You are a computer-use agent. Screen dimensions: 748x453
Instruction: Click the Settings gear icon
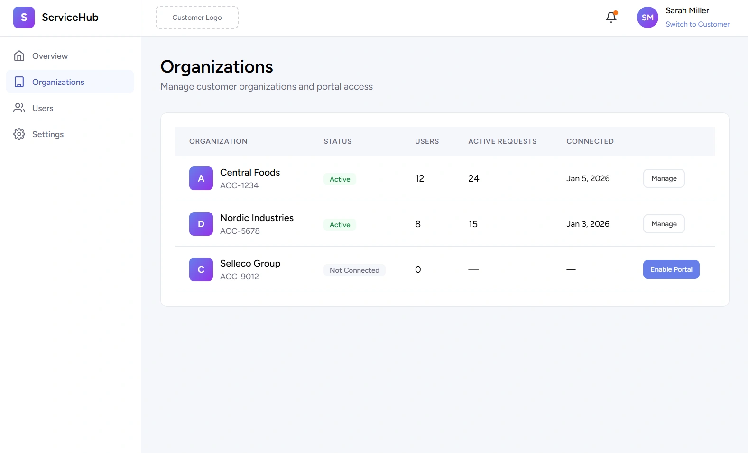click(x=19, y=134)
